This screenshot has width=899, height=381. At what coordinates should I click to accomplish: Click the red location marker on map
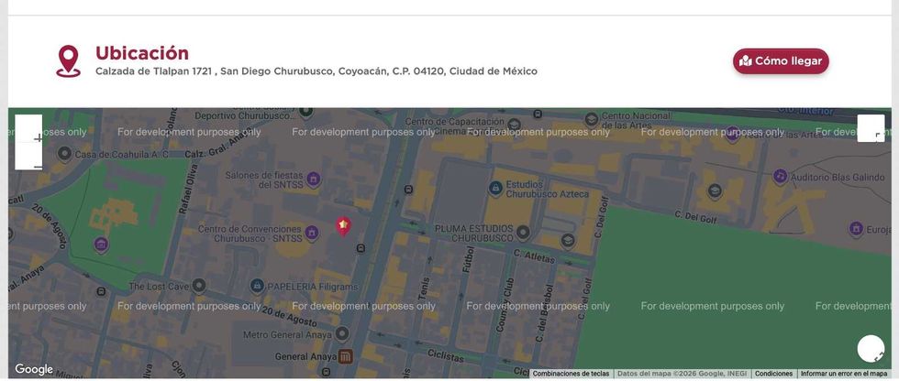pyautogui.click(x=343, y=226)
